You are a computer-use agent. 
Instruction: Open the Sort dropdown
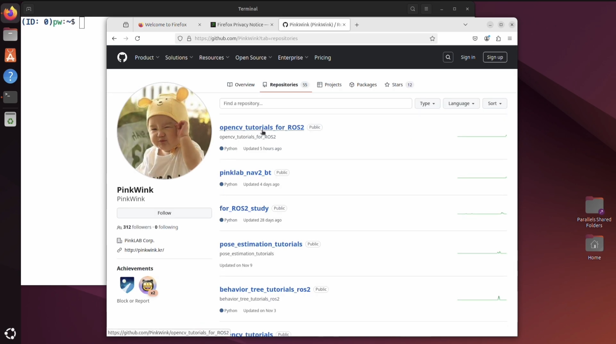point(494,103)
